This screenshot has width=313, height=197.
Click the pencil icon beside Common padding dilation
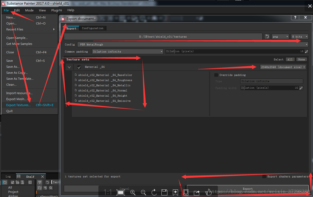point(307,51)
